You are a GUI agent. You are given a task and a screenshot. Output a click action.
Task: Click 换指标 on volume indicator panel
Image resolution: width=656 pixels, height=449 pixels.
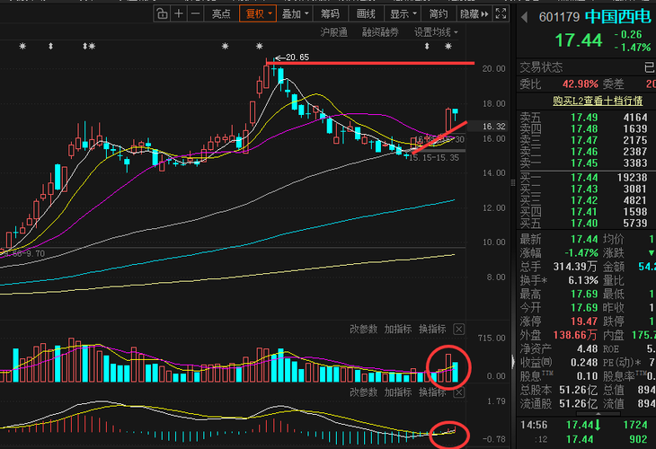(432, 330)
